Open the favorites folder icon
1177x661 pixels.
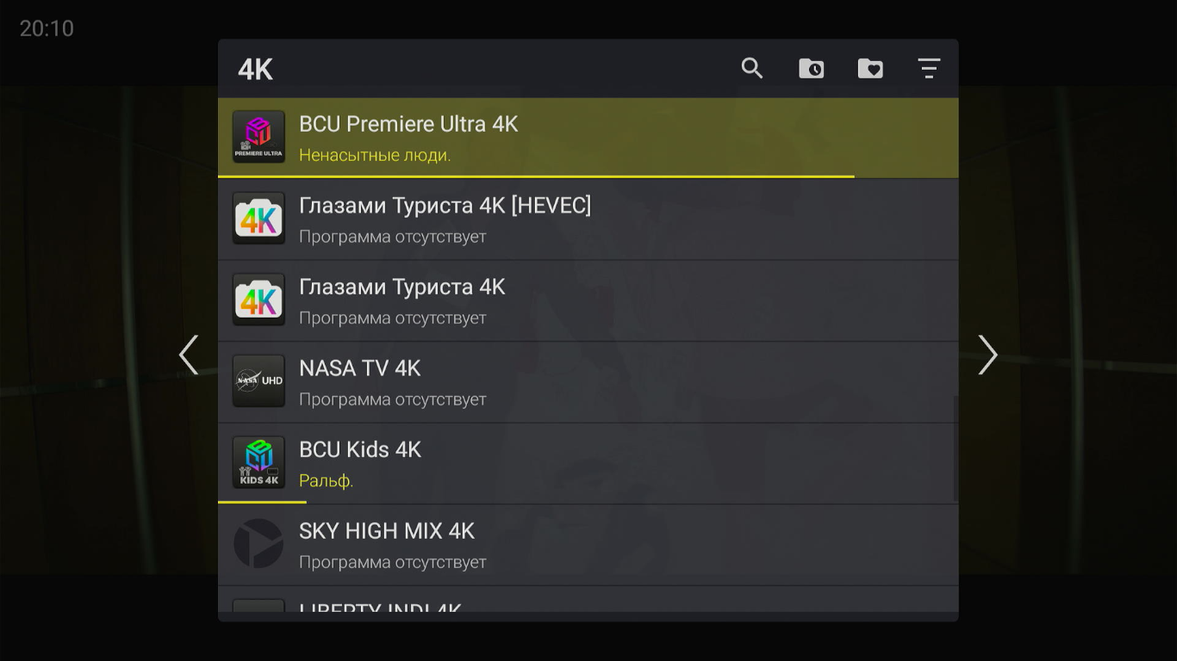870,69
